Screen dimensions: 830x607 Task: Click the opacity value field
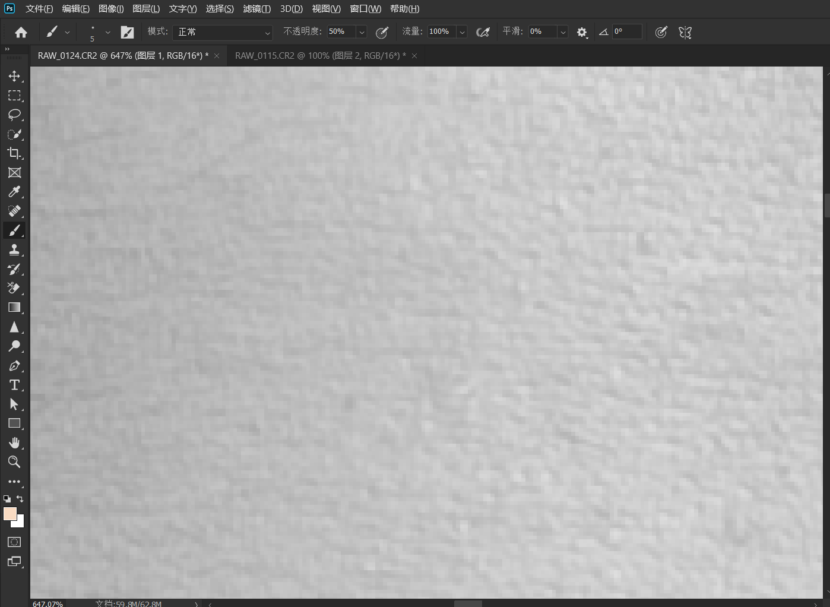(x=341, y=32)
